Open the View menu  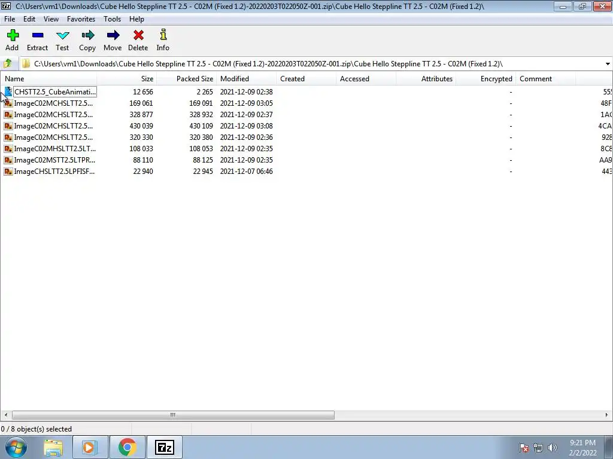click(x=51, y=19)
